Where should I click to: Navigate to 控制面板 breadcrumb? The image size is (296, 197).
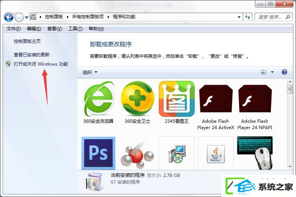click(54, 17)
